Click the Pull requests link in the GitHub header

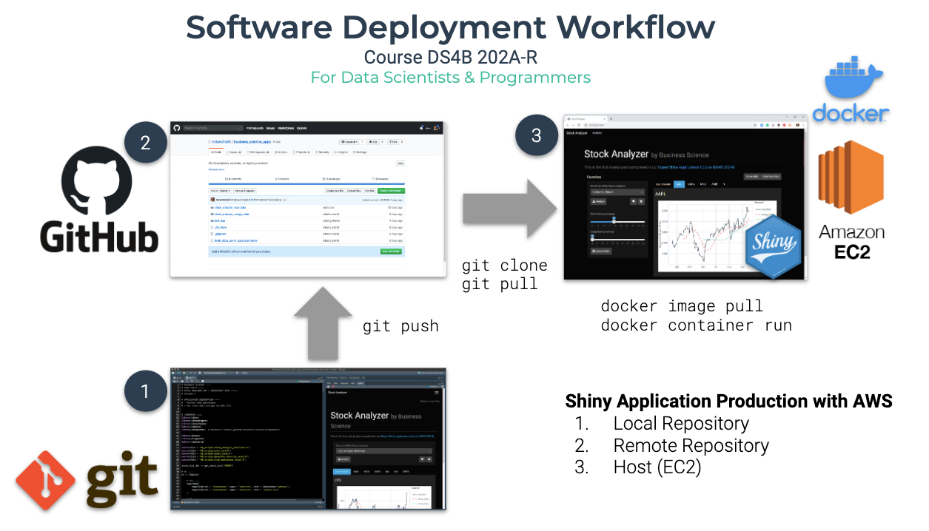coord(255,128)
